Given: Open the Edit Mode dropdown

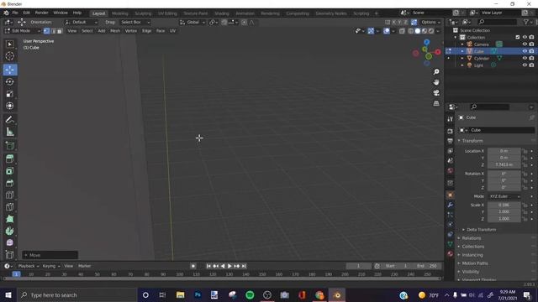Looking at the screenshot, I should [23, 31].
